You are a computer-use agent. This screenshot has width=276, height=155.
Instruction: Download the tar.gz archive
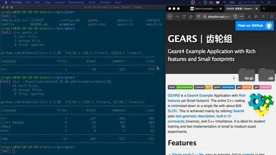click(247, 75)
